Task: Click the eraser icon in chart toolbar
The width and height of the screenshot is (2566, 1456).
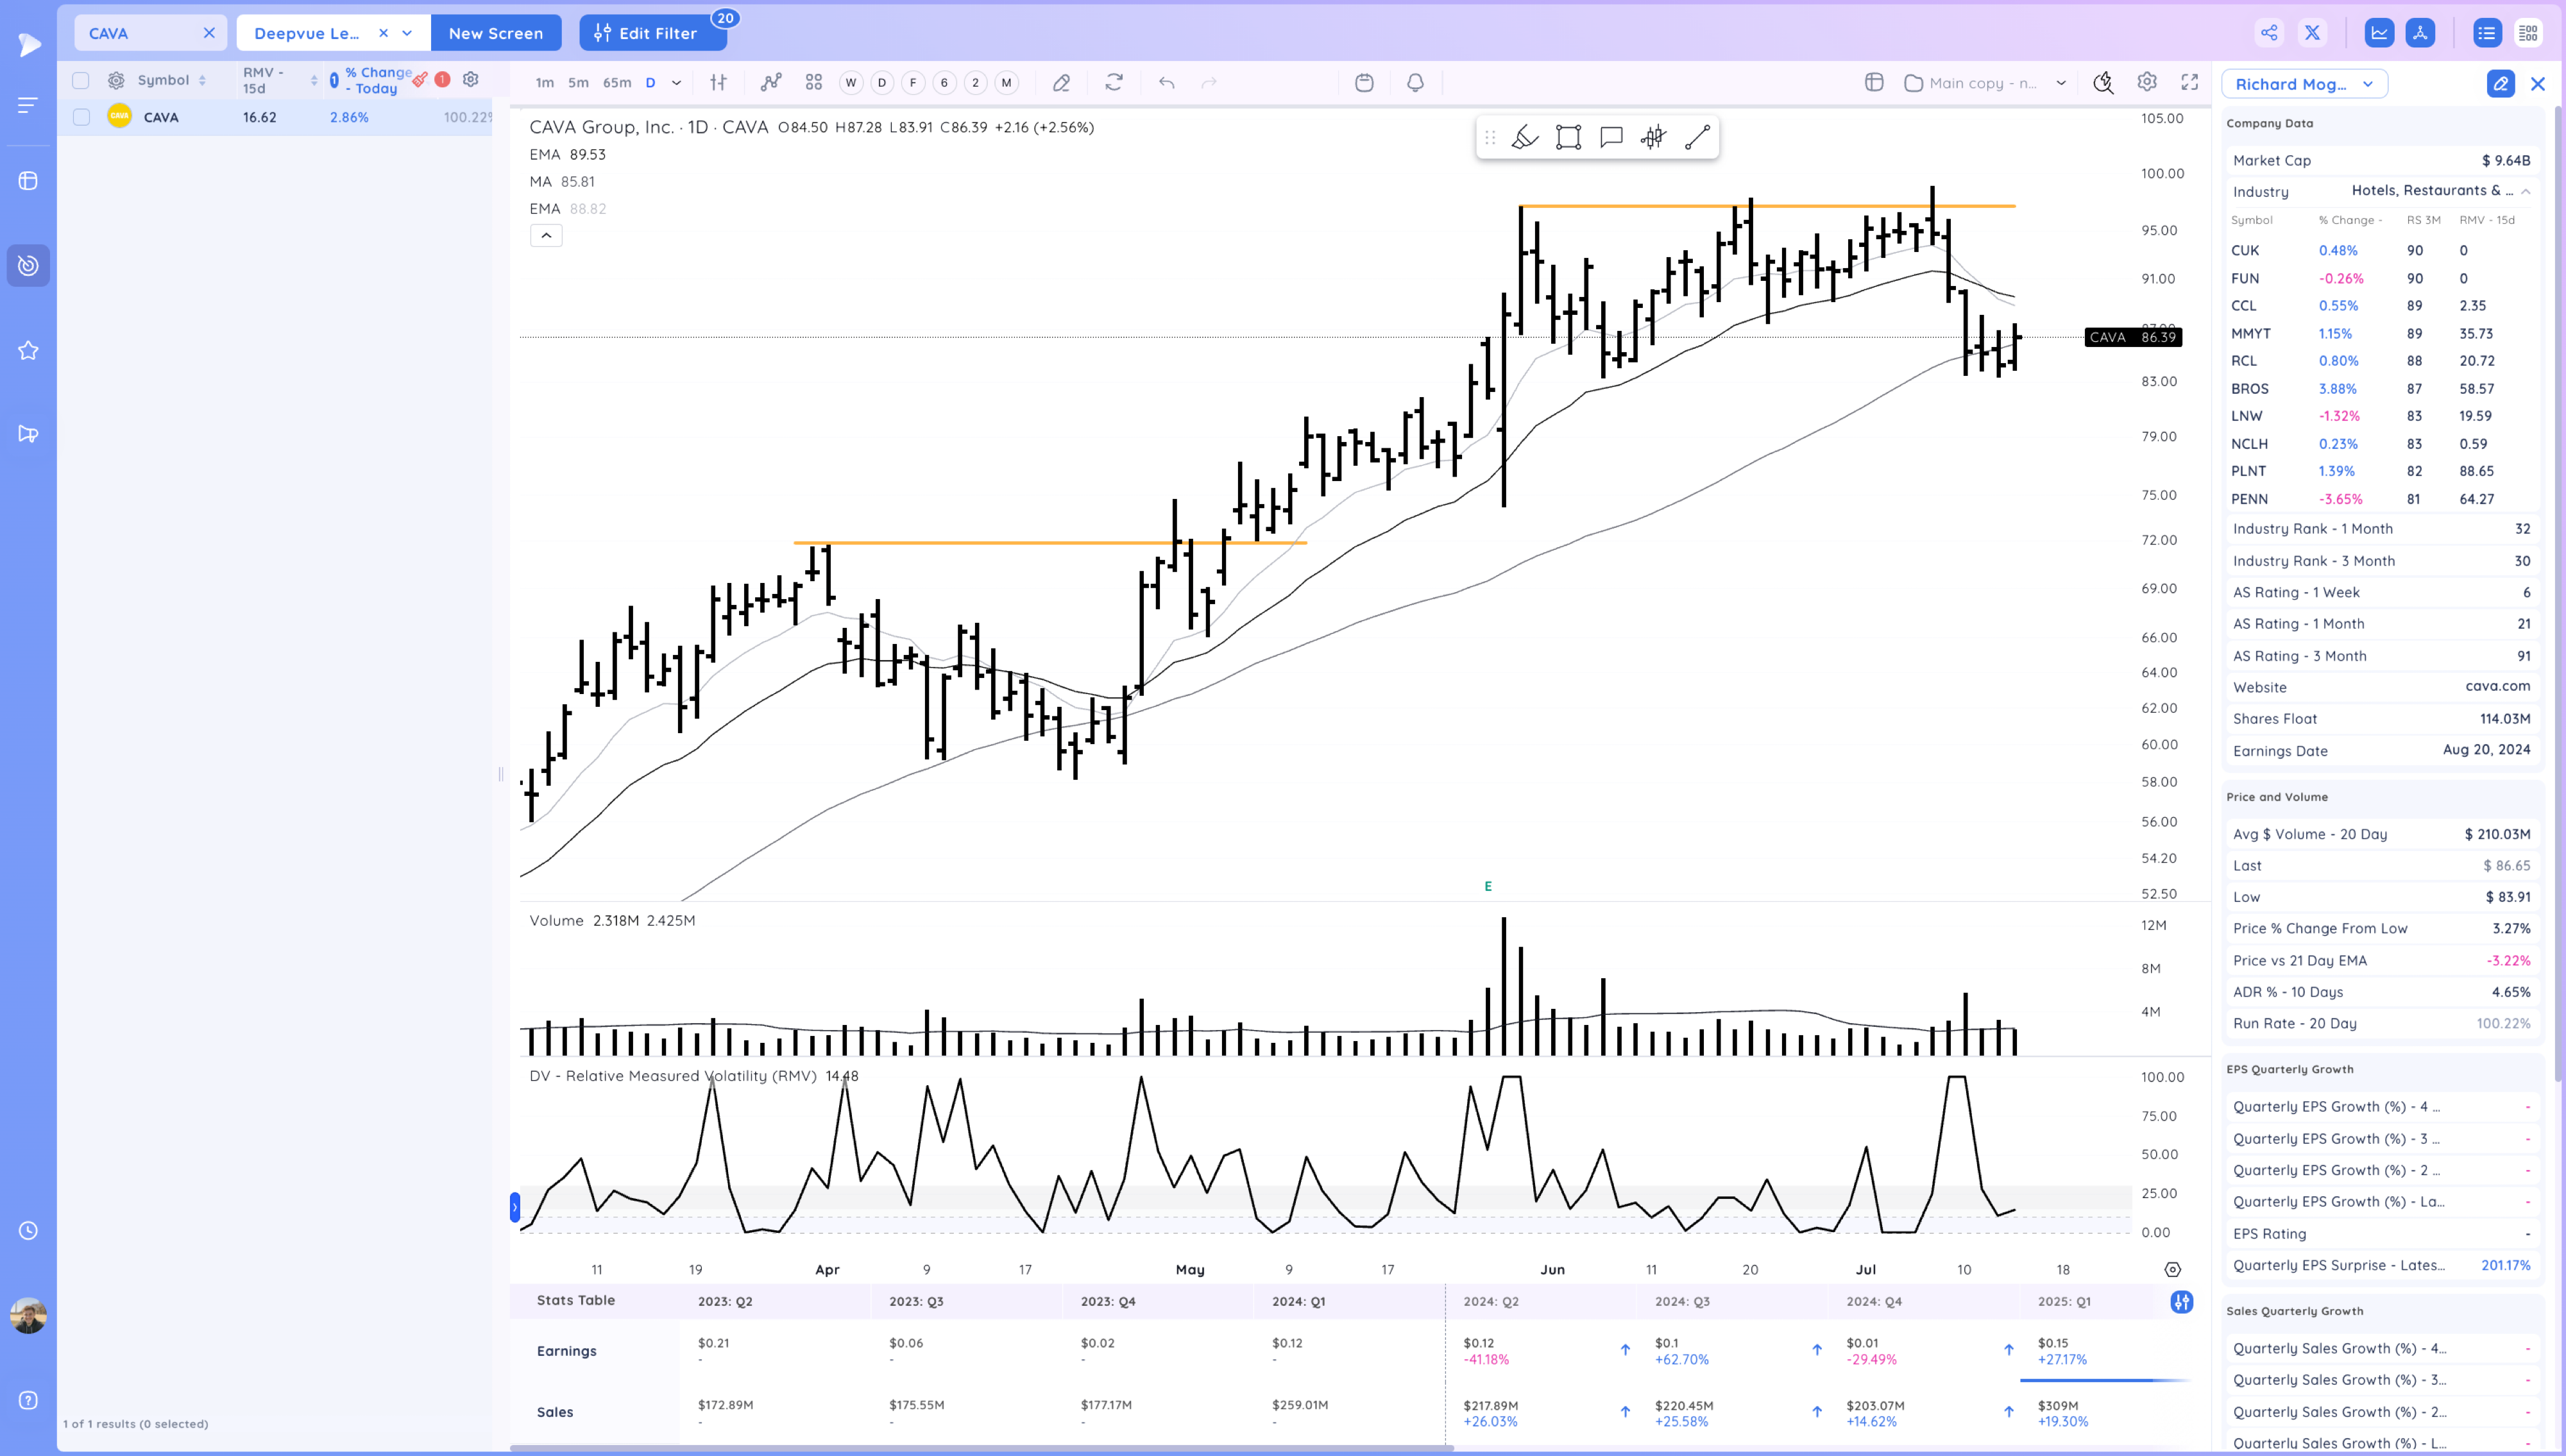Action: click(1061, 83)
